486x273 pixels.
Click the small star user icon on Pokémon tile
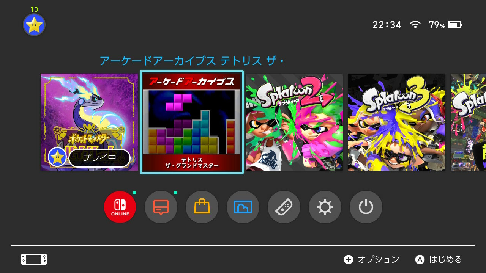57,157
